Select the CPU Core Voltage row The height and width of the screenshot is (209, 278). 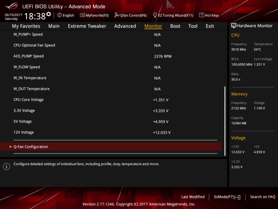click(111, 100)
